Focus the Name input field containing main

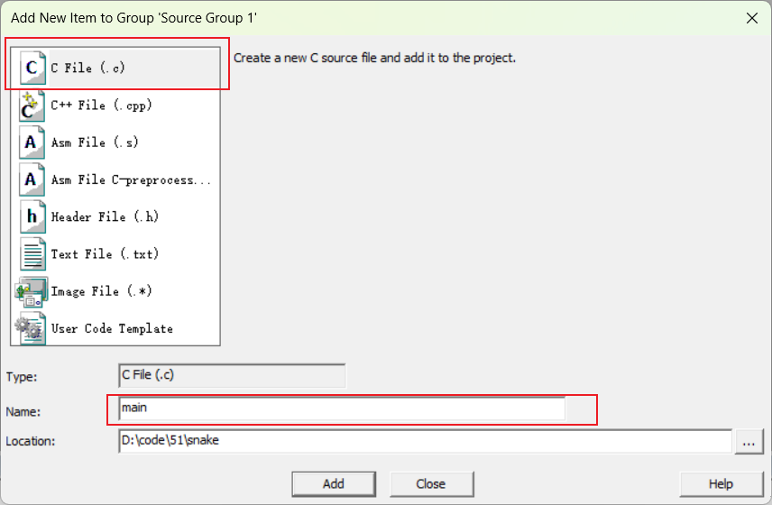[342, 409]
